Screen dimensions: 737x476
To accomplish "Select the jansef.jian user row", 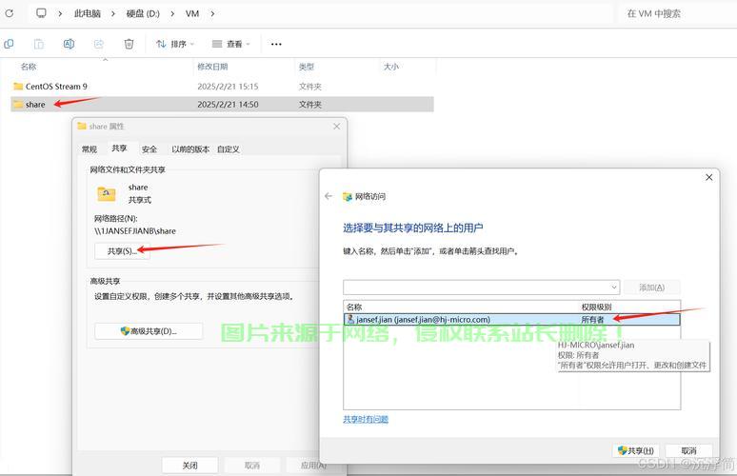I will click(x=512, y=320).
